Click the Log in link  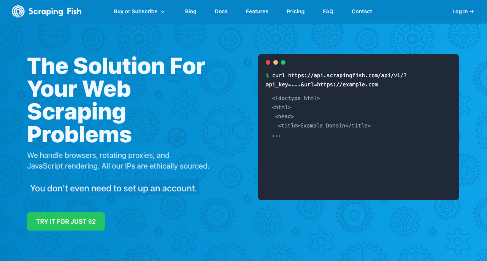coord(463,11)
